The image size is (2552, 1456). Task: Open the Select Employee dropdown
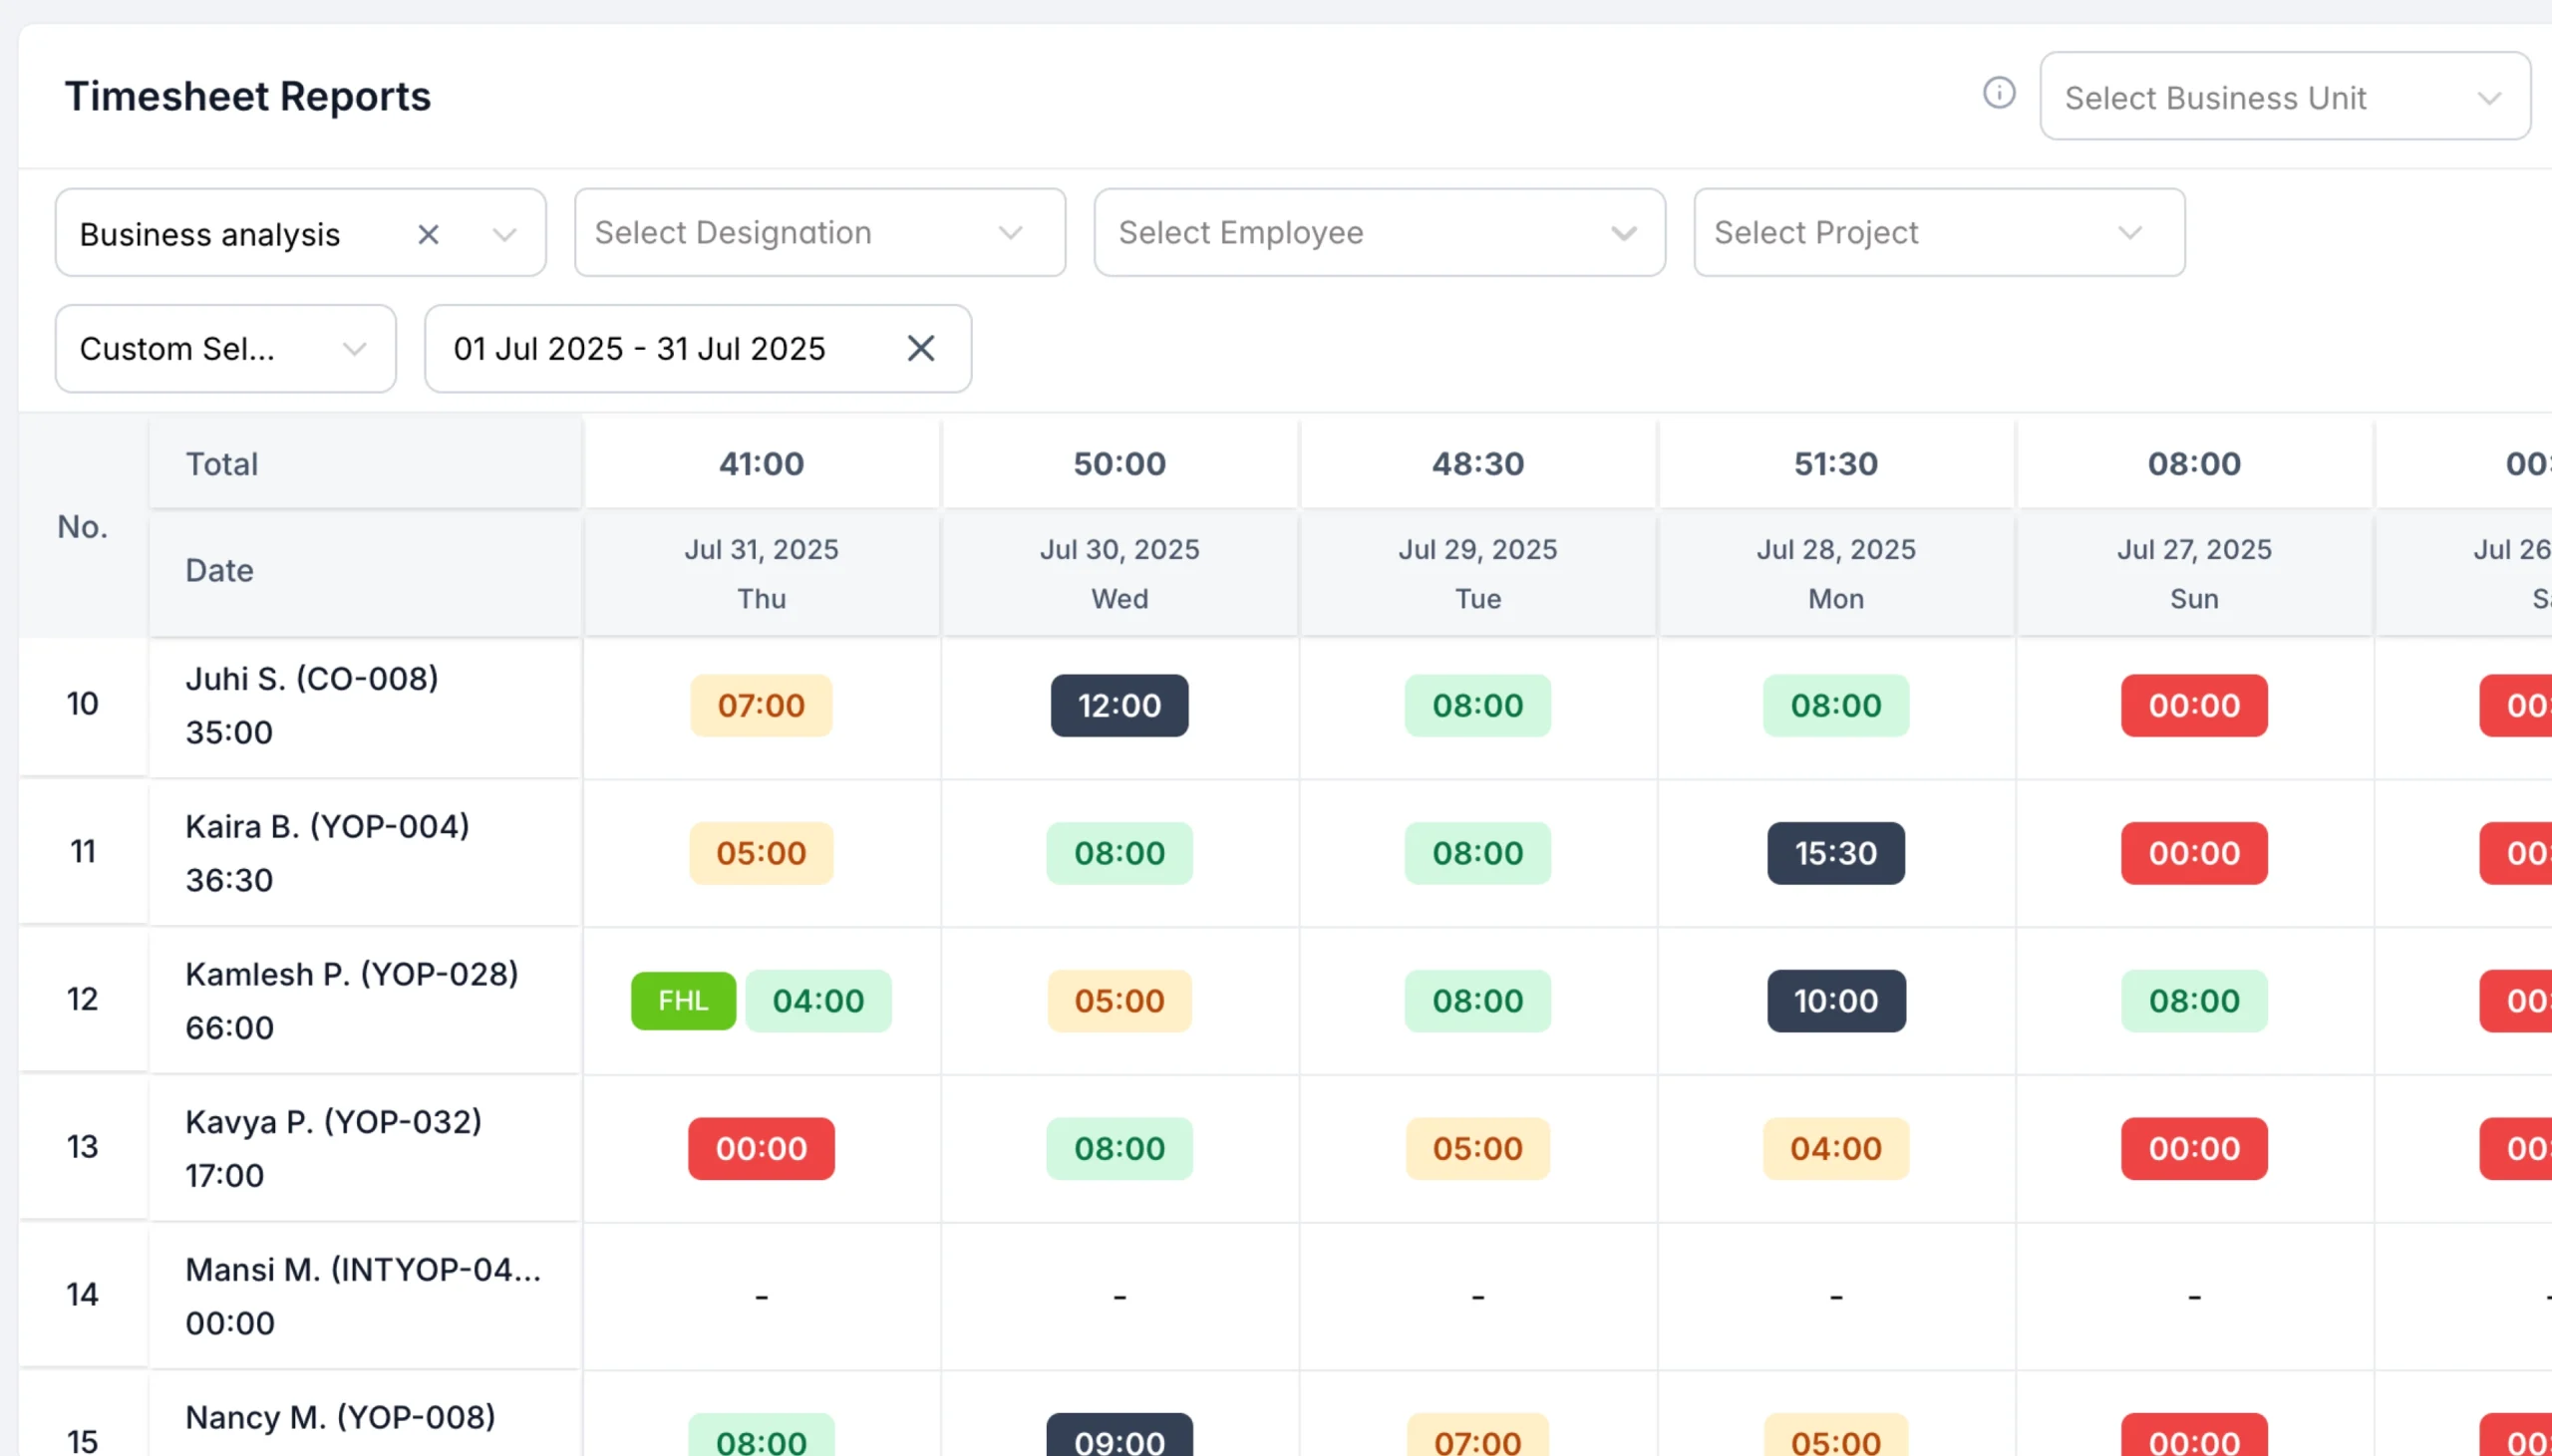(x=1379, y=232)
